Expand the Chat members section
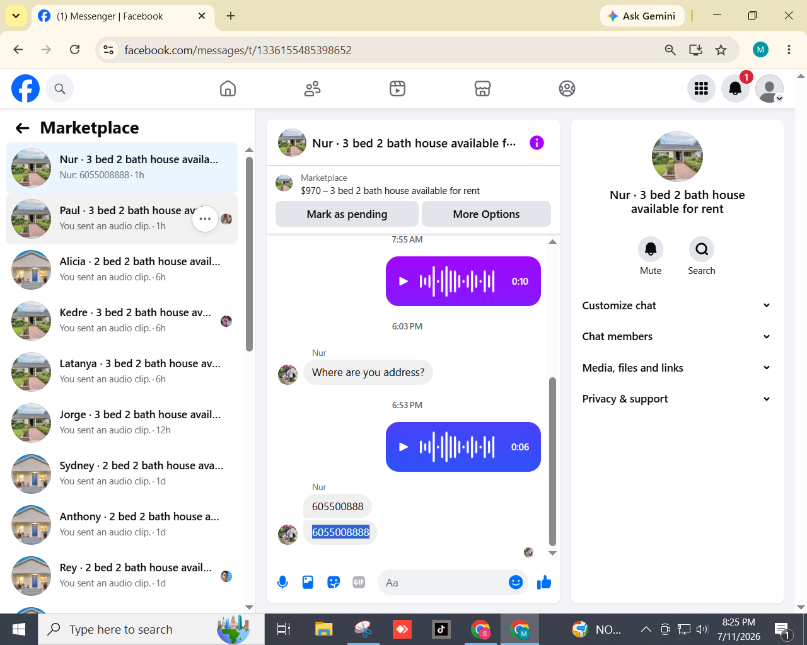The image size is (807, 645). pos(676,336)
